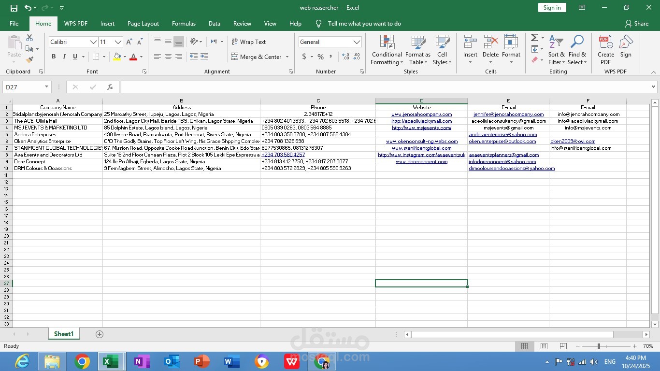Open the Sort & Filter menu
Image resolution: width=660 pixels, height=371 pixels.
point(557,50)
